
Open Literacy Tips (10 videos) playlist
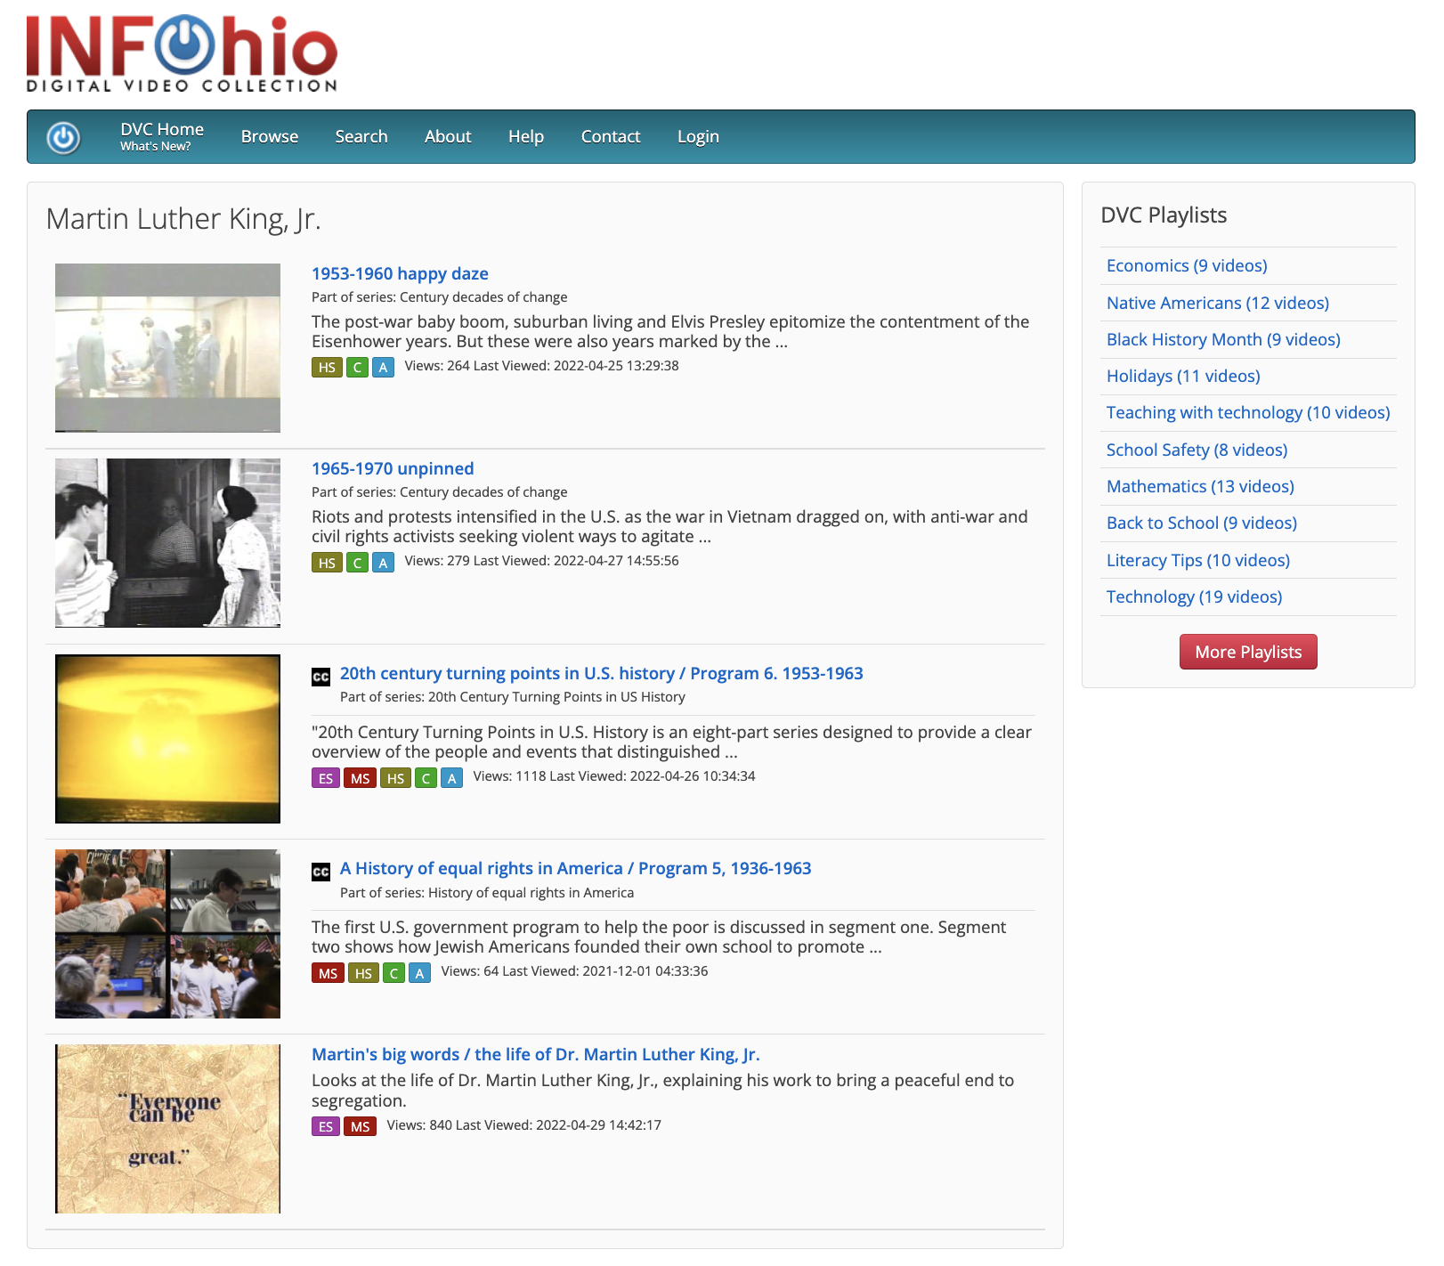[1198, 560]
